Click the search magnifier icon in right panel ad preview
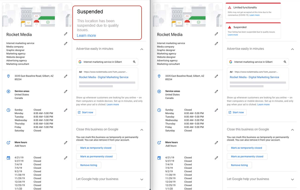Image resolution: width=300 pixels, height=190 pixels. pyautogui.click(x=285, y=62)
